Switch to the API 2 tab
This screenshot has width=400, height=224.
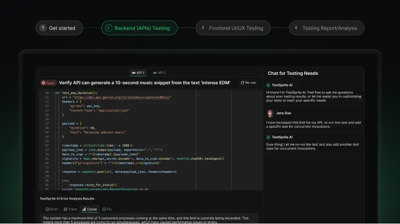point(159,73)
